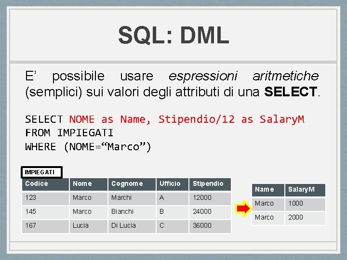The width and height of the screenshot is (347, 260).
Task: Click the Stipendio column header
Action: [210, 184]
